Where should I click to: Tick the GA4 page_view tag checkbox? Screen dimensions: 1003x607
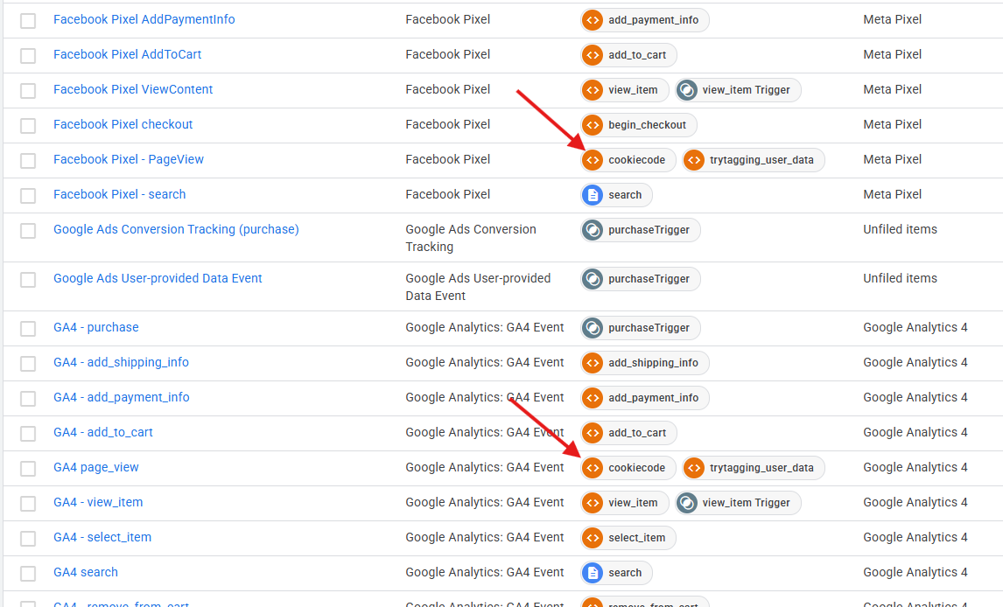click(x=28, y=469)
